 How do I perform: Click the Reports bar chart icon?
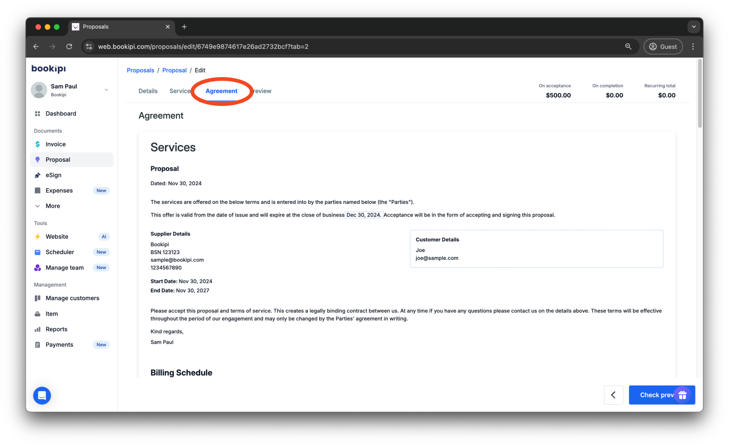pyautogui.click(x=38, y=329)
